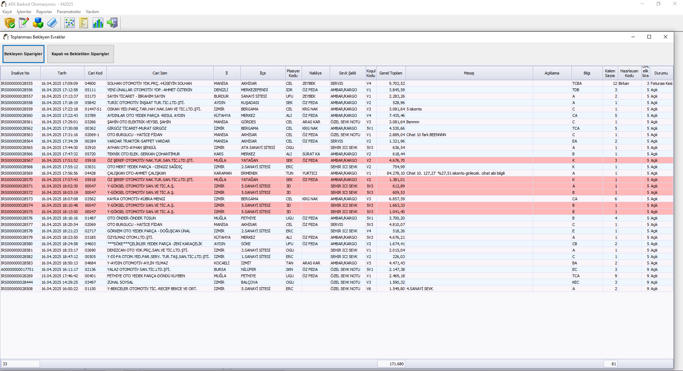
Task: Open the Kayıt menu
Action: [x=7, y=12]
